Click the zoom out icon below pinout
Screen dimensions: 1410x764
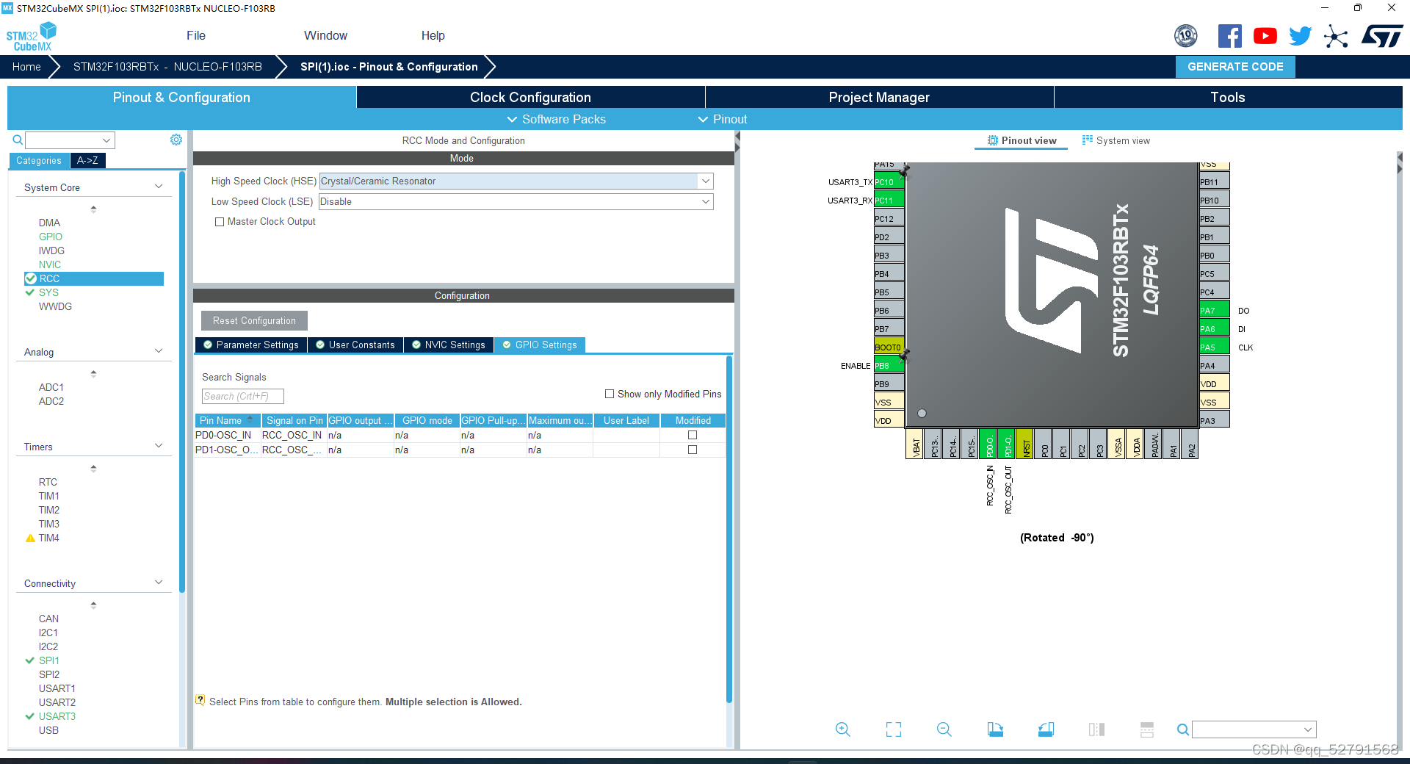tap(944, 729)
